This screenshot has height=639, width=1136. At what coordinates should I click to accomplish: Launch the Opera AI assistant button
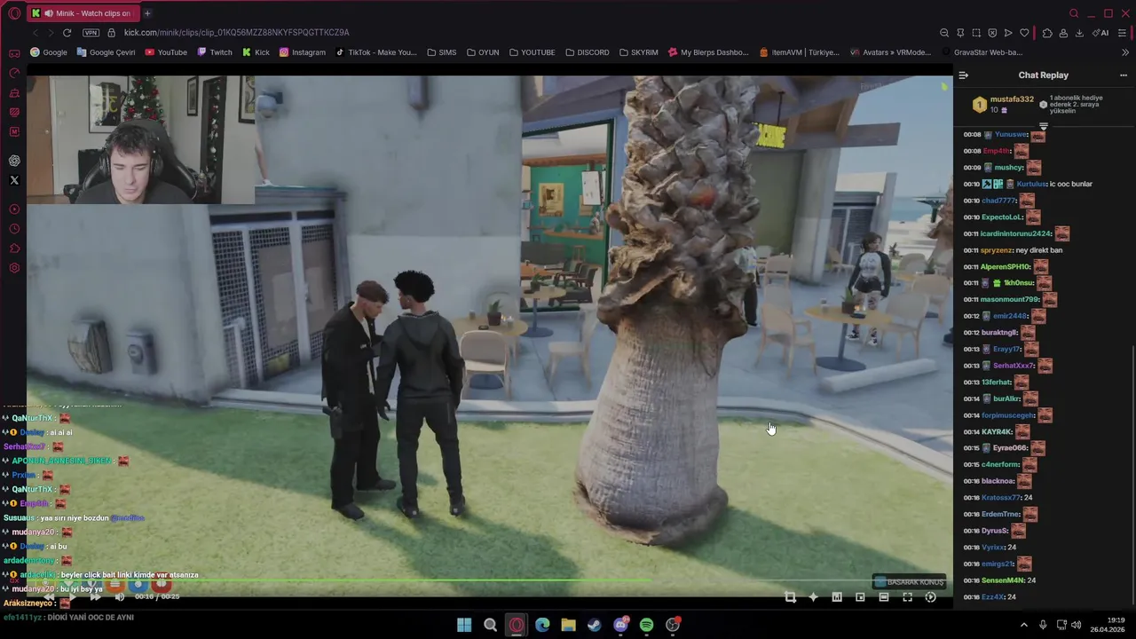pos(1100,33)
